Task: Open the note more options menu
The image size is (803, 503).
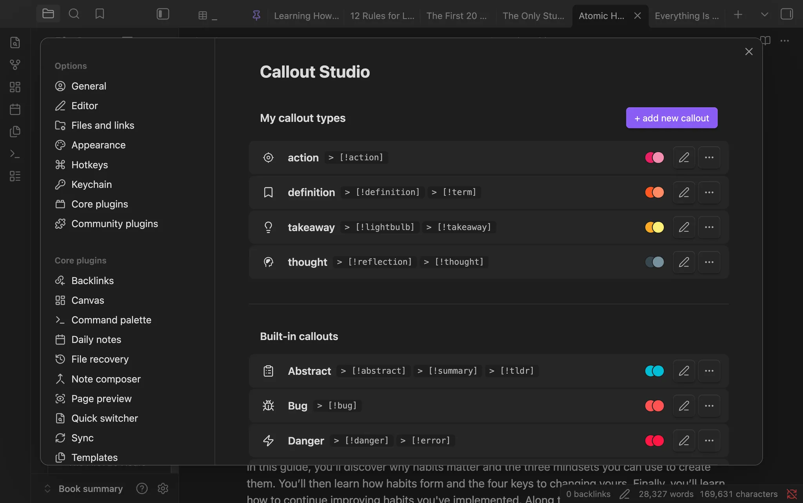Action: 785,40
